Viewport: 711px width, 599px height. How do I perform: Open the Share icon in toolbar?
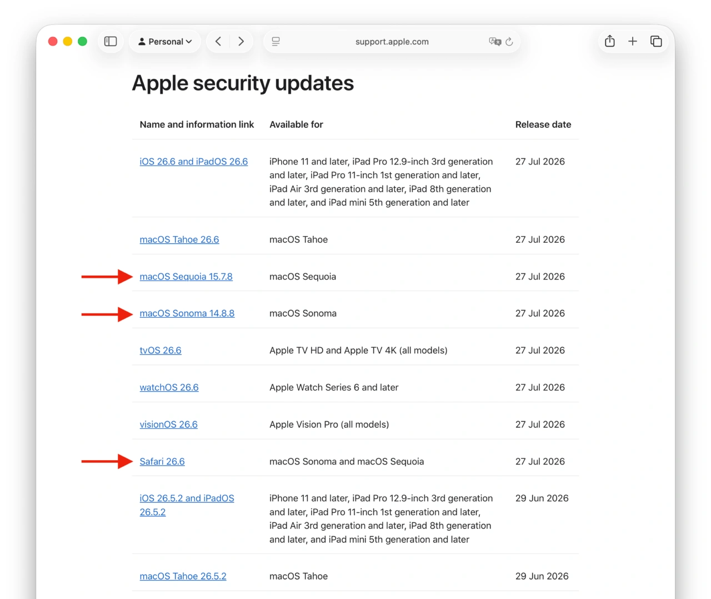pos(610,41)
